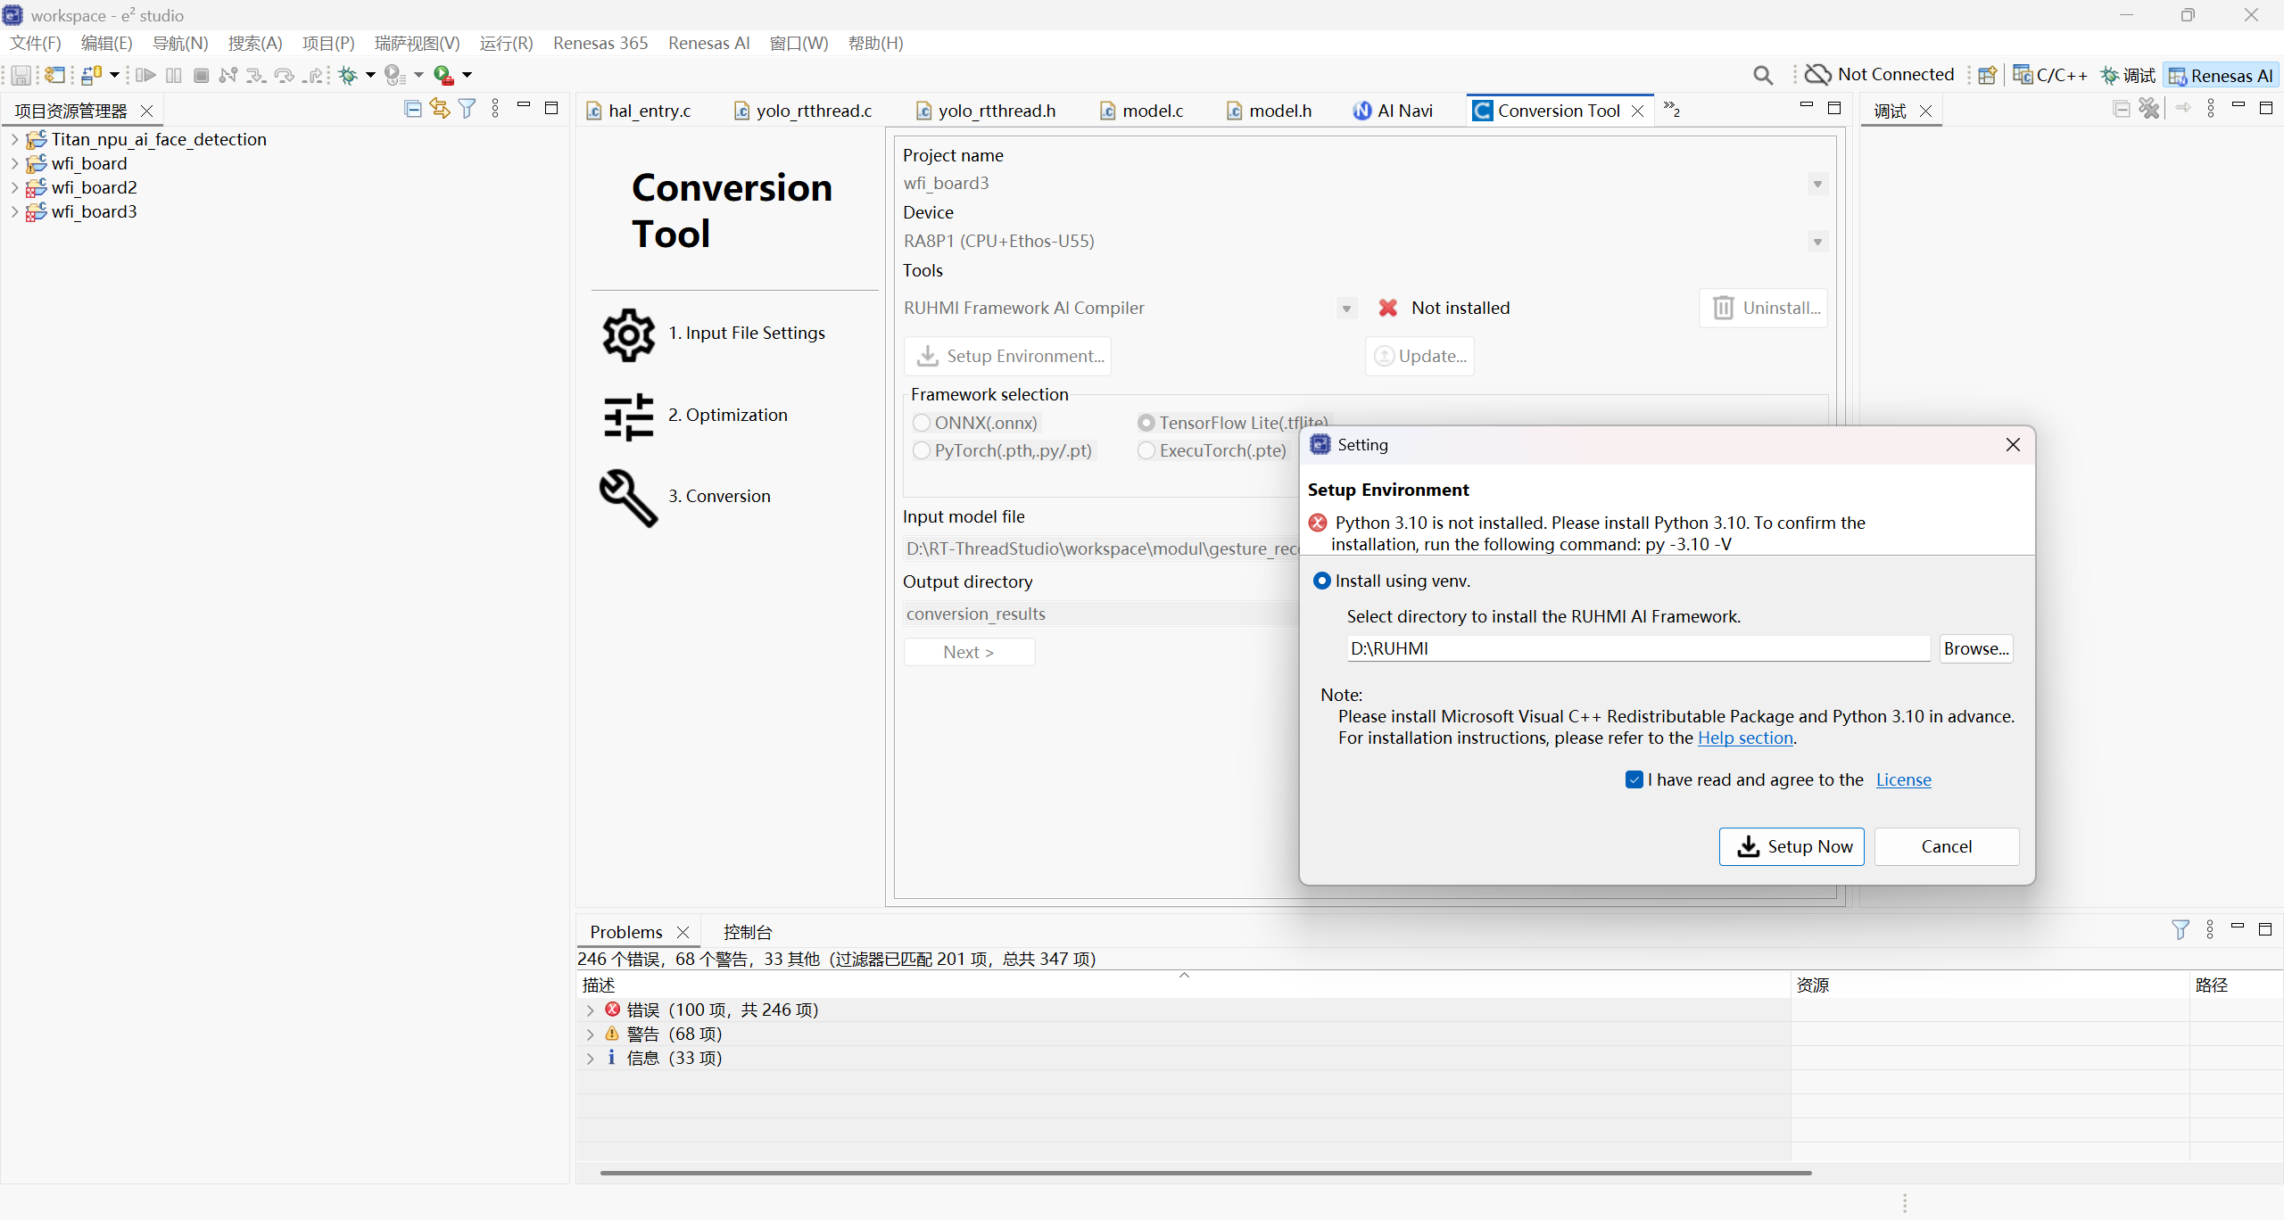Switch to the C/C++ perspective
Viewport: 2284px width, 1220px height.
point(2050,76)
